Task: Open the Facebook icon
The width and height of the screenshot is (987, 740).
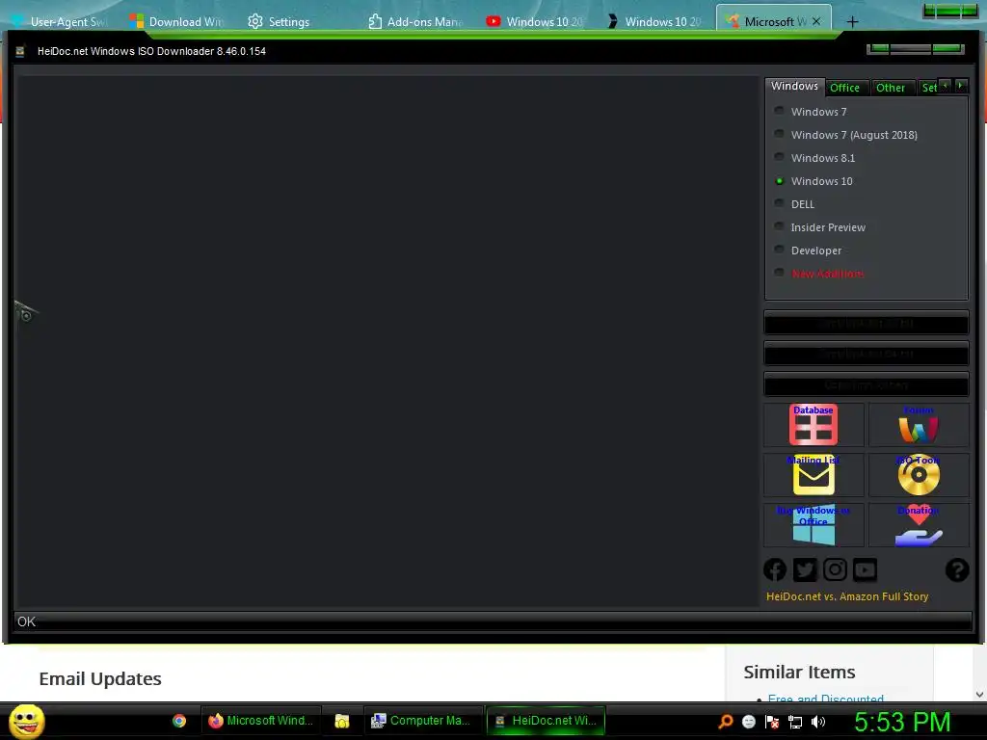Action: coord(775,570)
